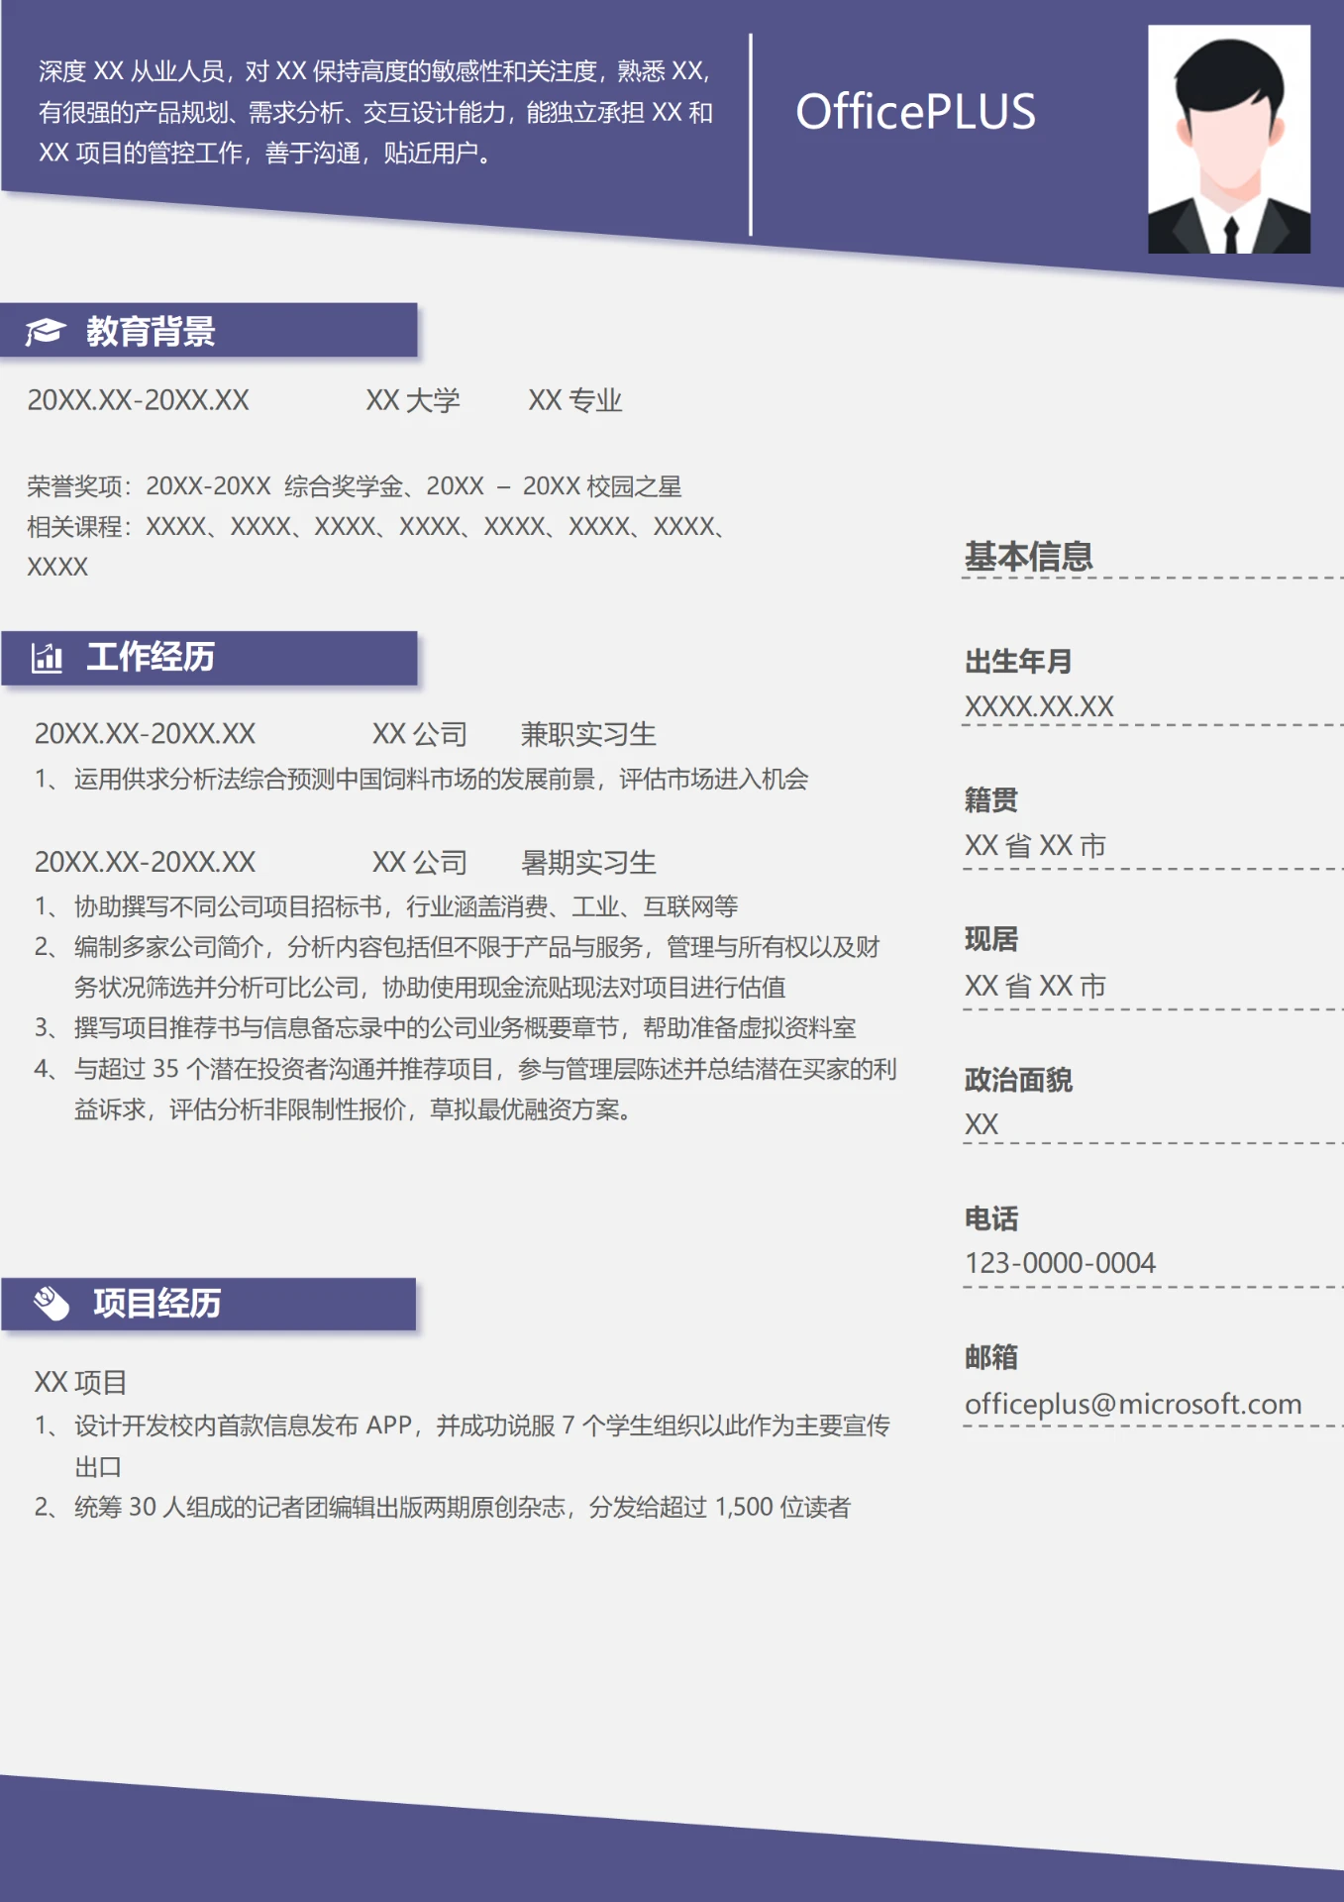Screen dimensions: 1344x1902
Task: Select the line 统筹 30 人组成的记者团
Action: tap(443, 1507)
